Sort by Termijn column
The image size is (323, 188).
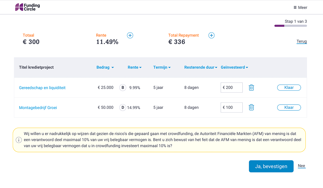point(162,67)
